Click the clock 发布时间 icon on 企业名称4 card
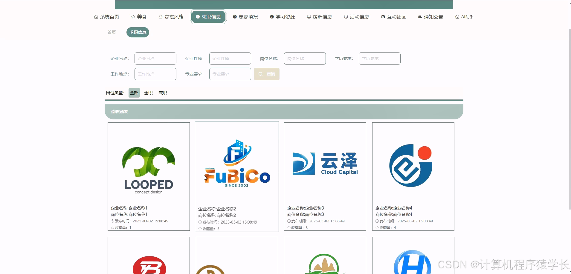This screenshot has height=274, width=571. click(x=377, y=221)
